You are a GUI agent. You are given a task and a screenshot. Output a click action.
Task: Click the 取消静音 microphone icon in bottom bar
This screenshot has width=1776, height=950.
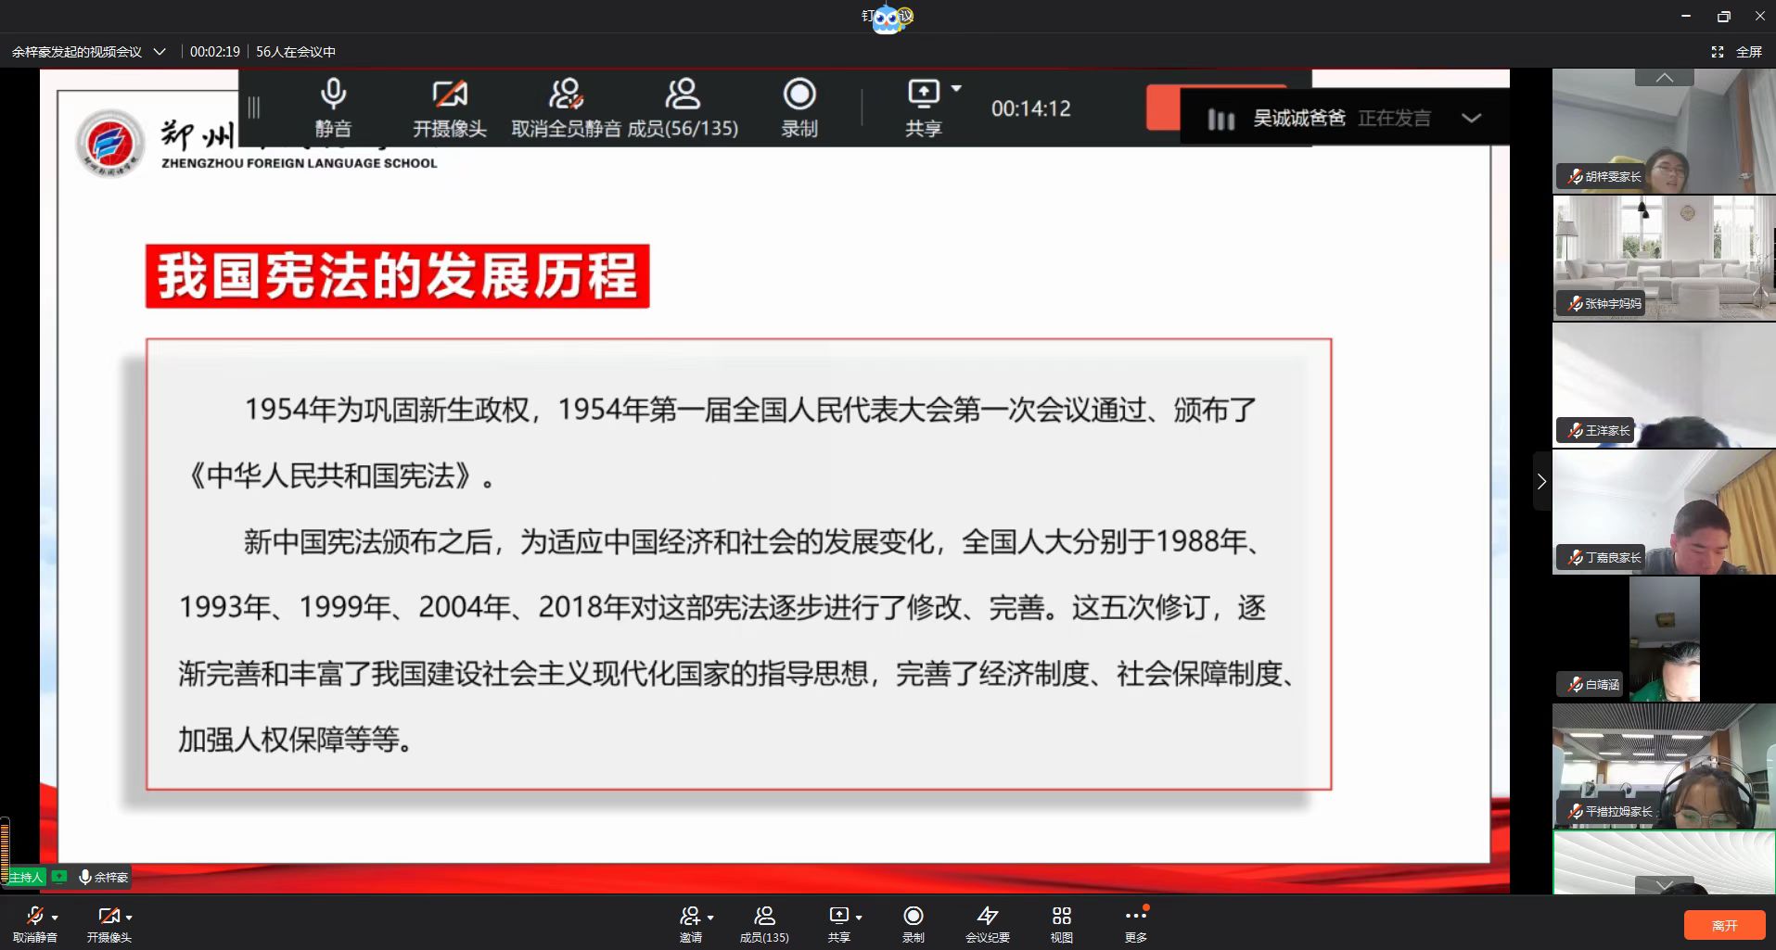(34, 916)
